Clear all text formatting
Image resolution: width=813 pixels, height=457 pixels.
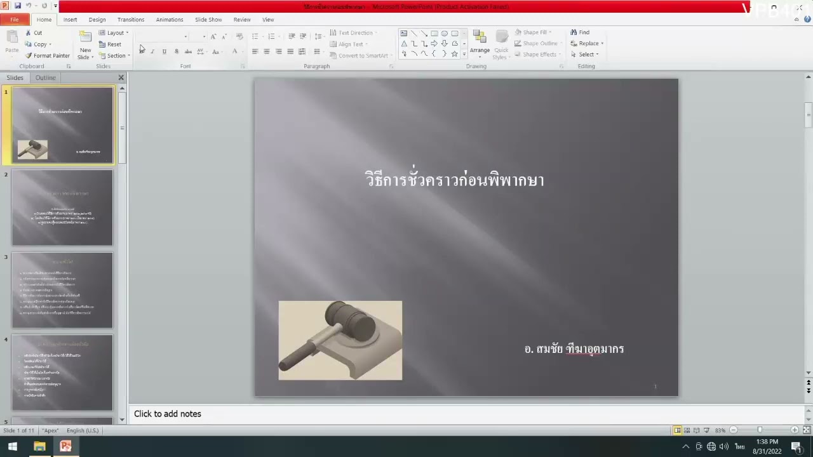click(x=239, y=36)
